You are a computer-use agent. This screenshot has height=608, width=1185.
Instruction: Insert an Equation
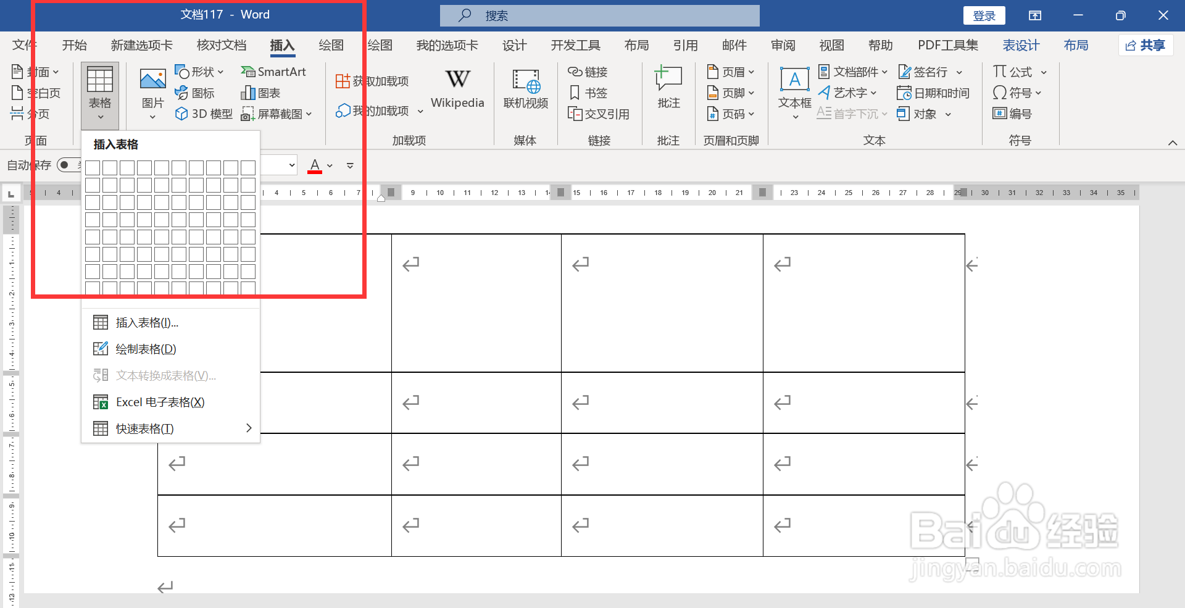pyautogui.click(x=1020, y=72)
